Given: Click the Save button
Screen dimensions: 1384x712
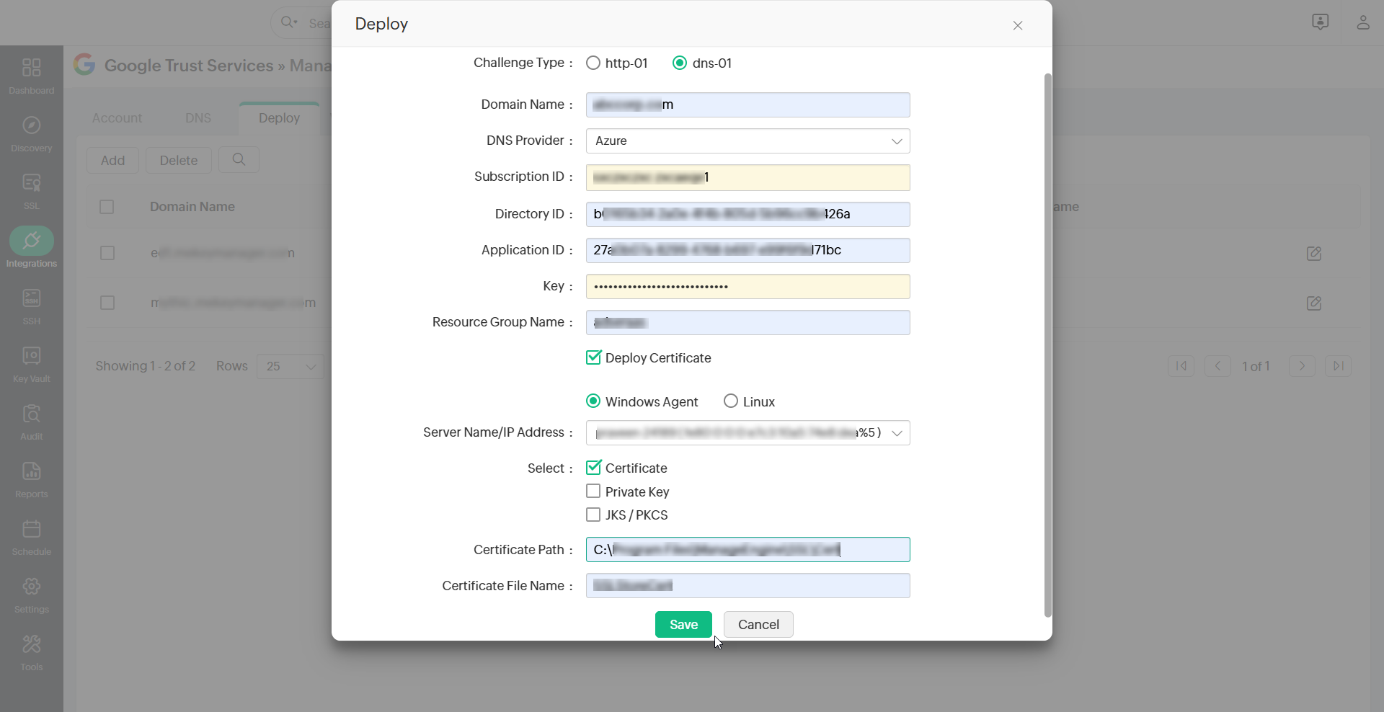Looking at the screenshot, I should (683, 625).
